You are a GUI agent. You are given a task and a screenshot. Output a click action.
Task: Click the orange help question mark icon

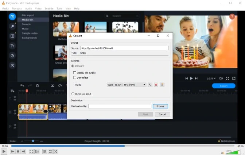(x=232, y=16)
